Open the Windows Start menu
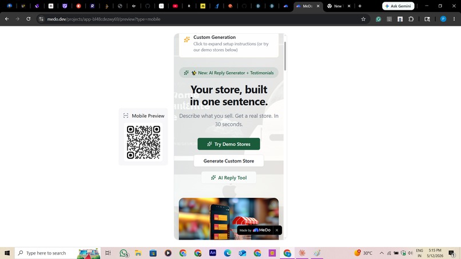This screenshot has width=461, height=259. [7, 253]
